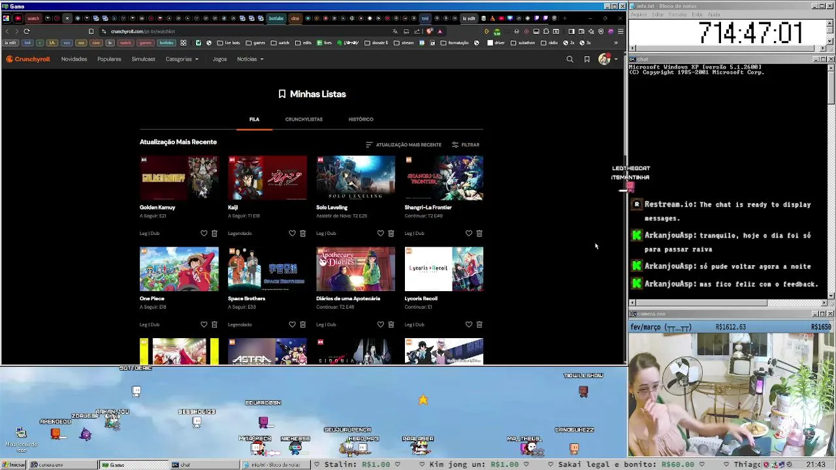Open the Space Brothers title link

[x=246, y=299]
